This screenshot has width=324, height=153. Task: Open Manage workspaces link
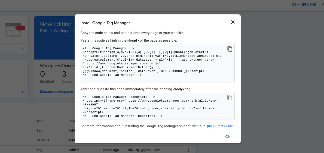57,92
